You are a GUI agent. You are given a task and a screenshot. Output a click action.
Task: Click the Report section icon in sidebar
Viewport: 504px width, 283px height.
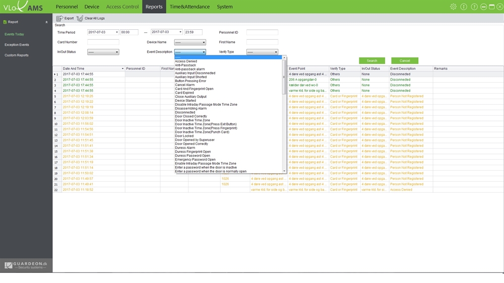[5, 22]
